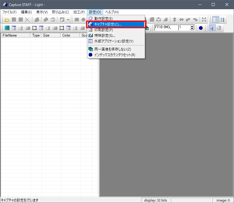Choose キャプチャ設定(C)... menu entry
The height and width of the screenshot is (203, 234).
point(116,24)
